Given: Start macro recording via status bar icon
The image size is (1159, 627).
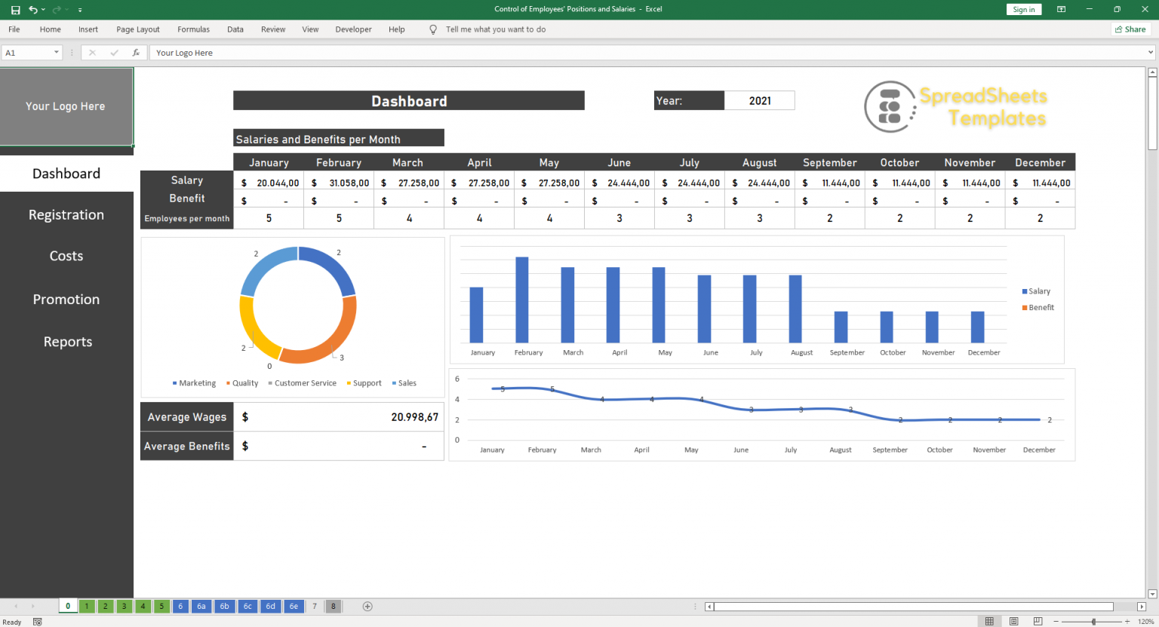Looking at the screenshot, I should (37, 621).
